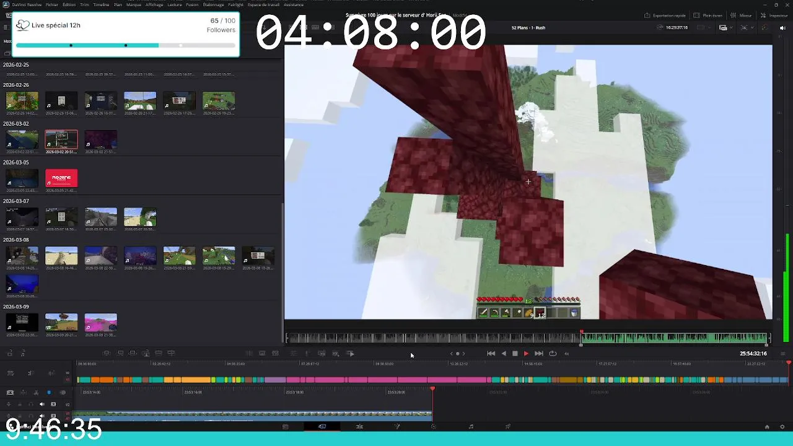Image resolution: width=793 pixels, height=446 pixels.
Task: Select the pink landscape thumbnail under 2026-03-09
Action: tap(101, 323)
